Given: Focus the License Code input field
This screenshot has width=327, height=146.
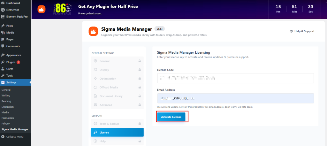Looking at the screenshot, I should [x=235, y=78].
